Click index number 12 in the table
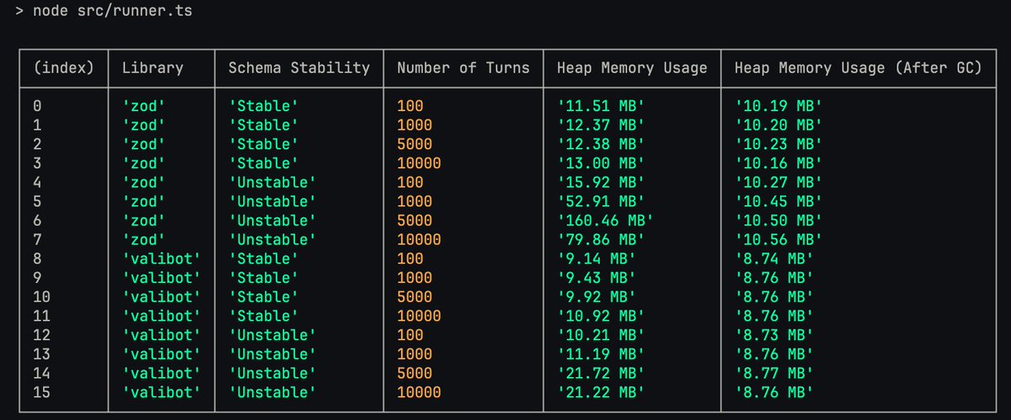Viewport: 1011px width, 420px height. click(41, 335)
